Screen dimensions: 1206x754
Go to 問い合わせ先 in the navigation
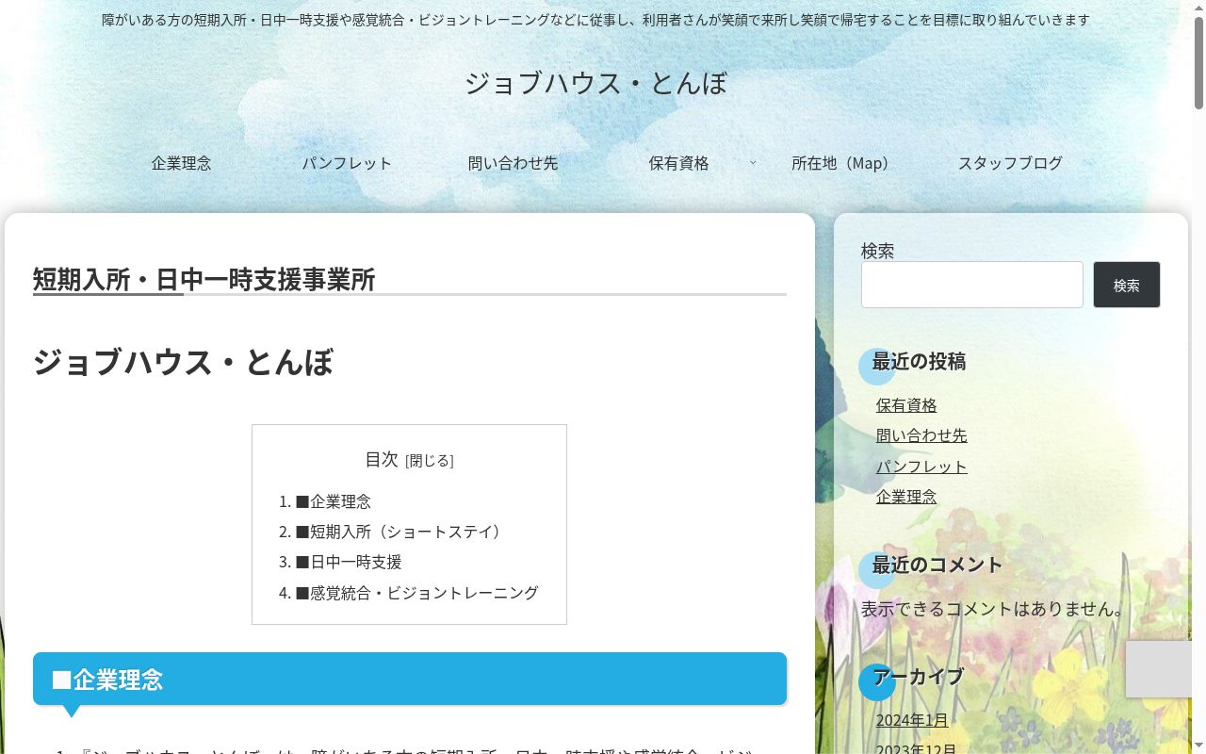click(513, 163)
